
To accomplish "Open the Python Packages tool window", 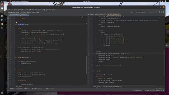I will pyautogui.click(x=37, y=89).
